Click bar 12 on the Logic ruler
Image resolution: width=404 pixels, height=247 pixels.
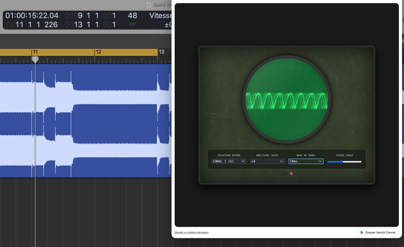[x=98, y=52]
